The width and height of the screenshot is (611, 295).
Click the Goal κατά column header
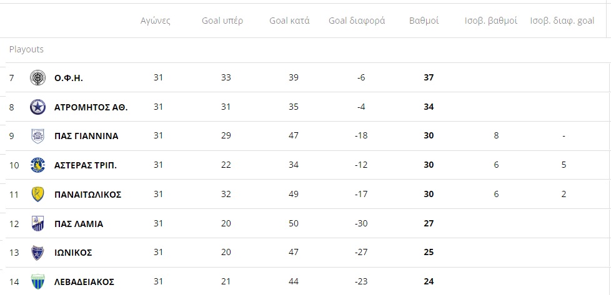289,21
